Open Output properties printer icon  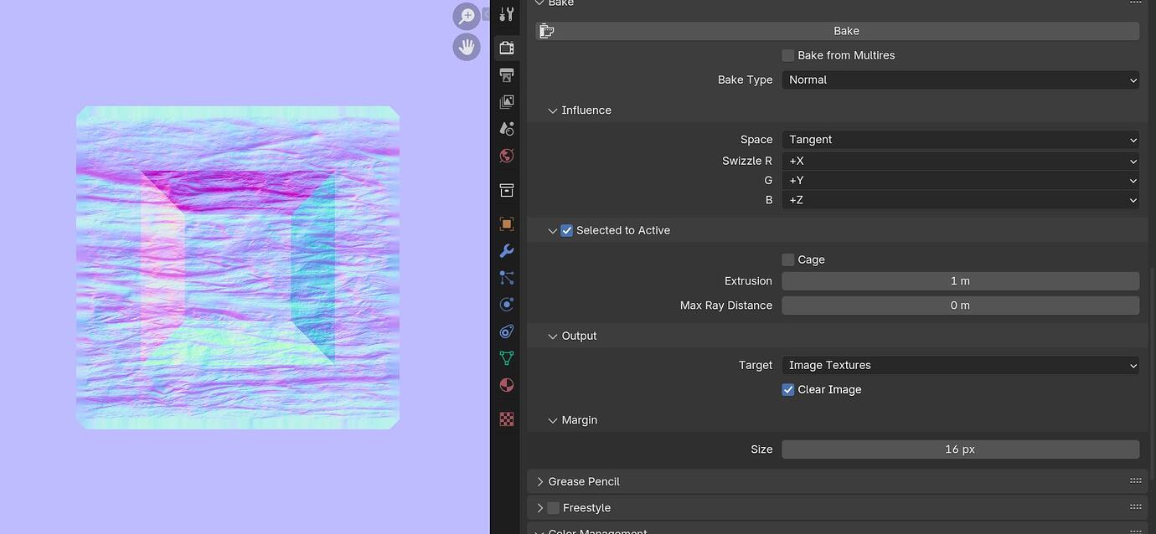[506, 75]
